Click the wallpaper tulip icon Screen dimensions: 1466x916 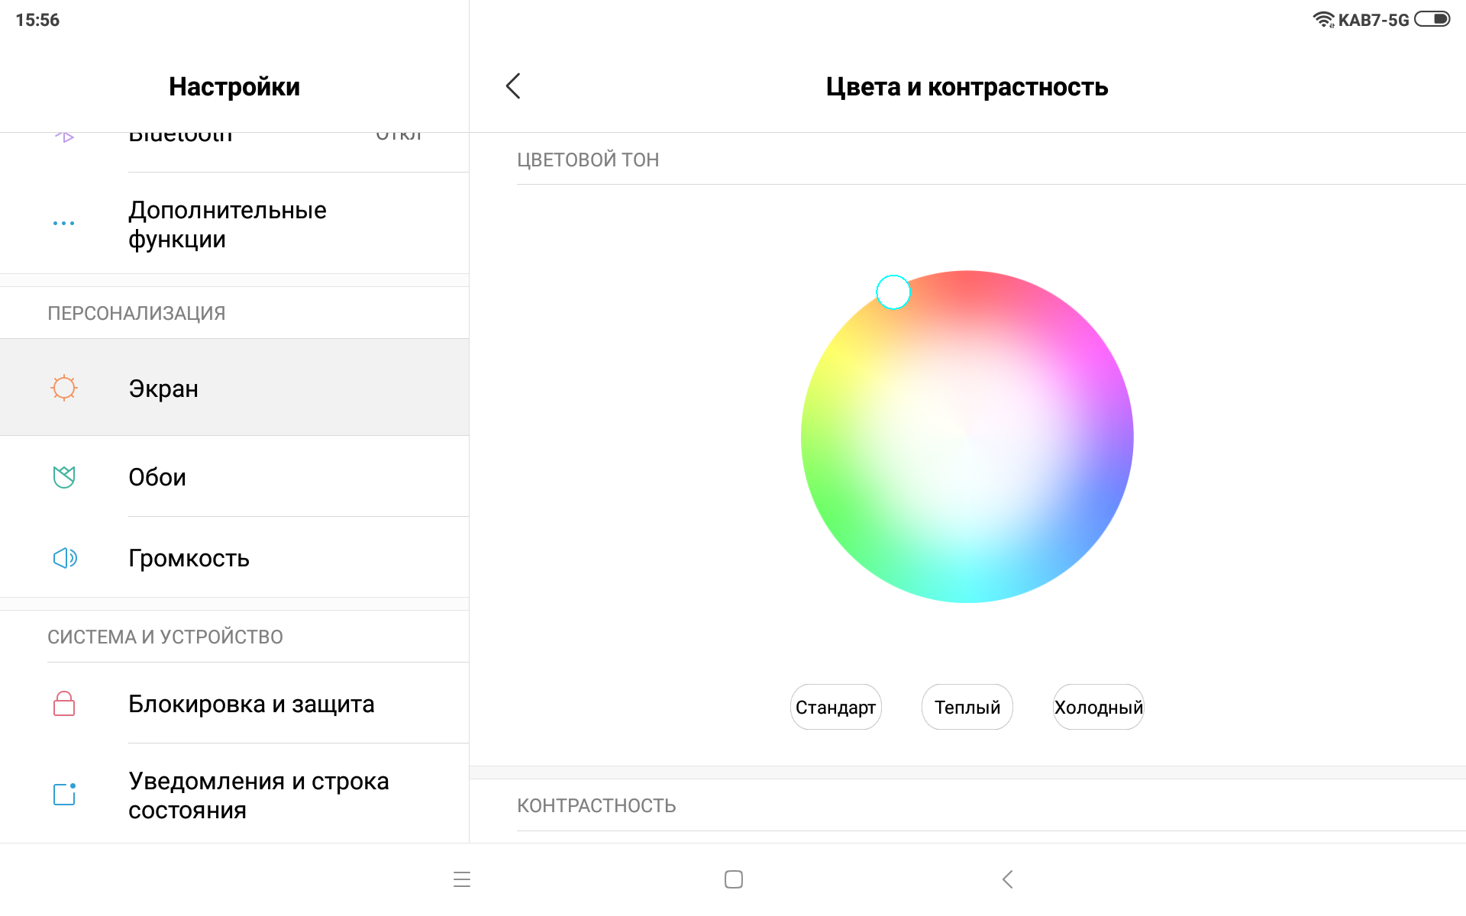click(64, 477)
